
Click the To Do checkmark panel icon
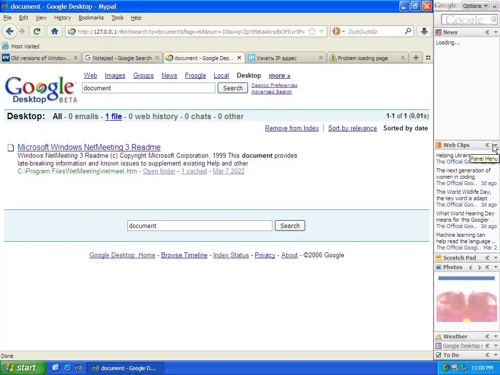[438, 355]
